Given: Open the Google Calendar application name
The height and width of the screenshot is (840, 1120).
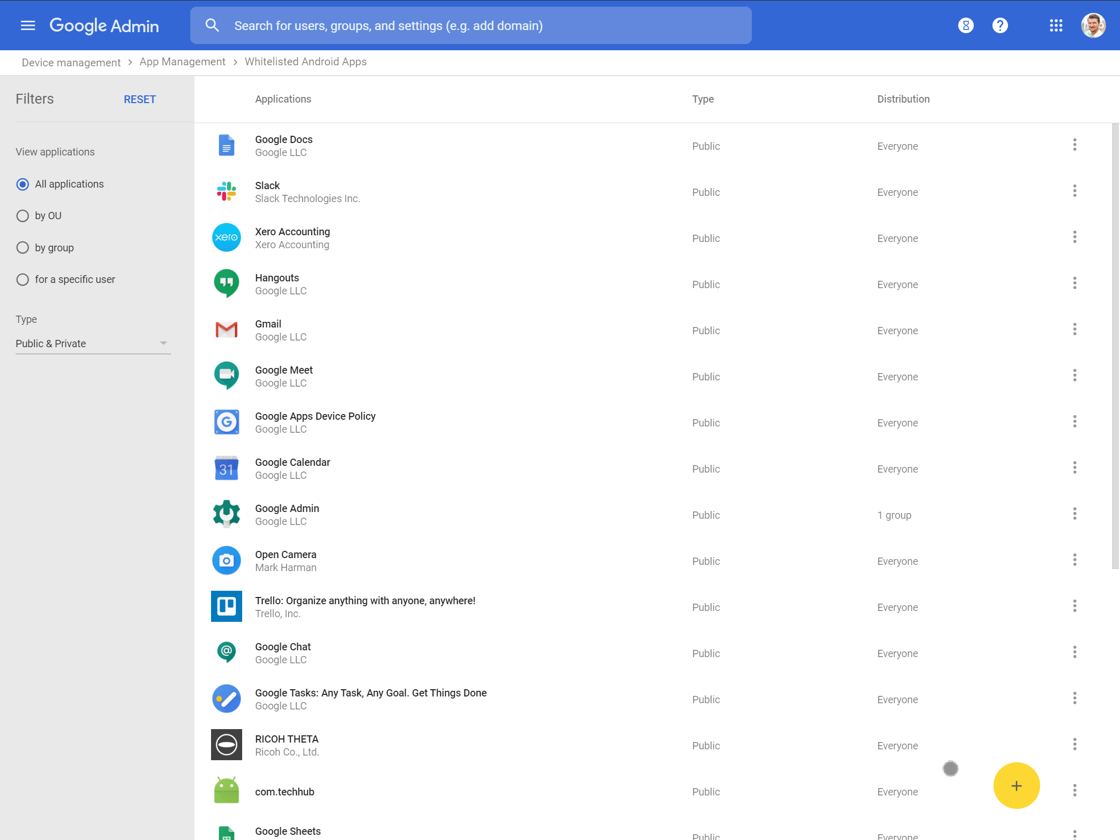Looking at the screenshot, I should coord(292,462).
